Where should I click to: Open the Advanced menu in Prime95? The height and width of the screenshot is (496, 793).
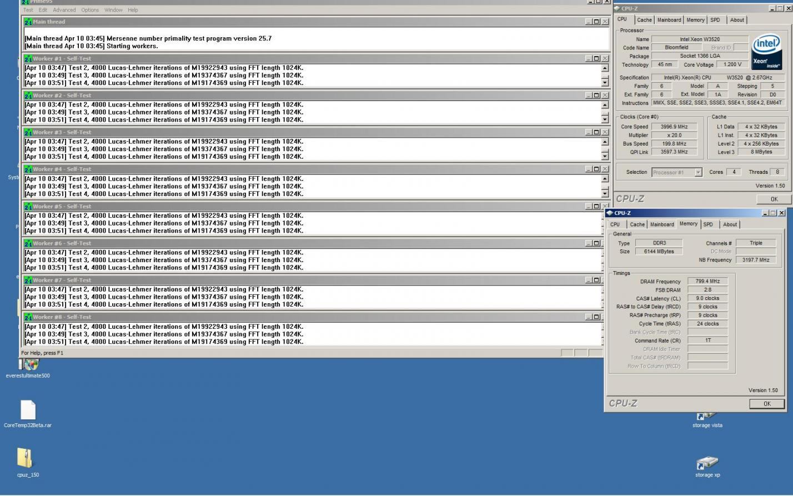64,10
